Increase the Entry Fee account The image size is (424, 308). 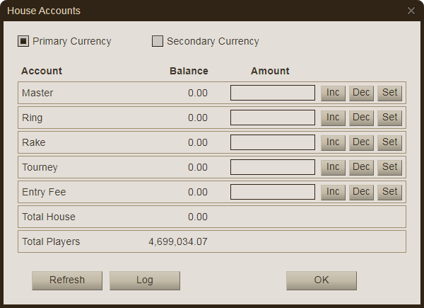point(333,192)
